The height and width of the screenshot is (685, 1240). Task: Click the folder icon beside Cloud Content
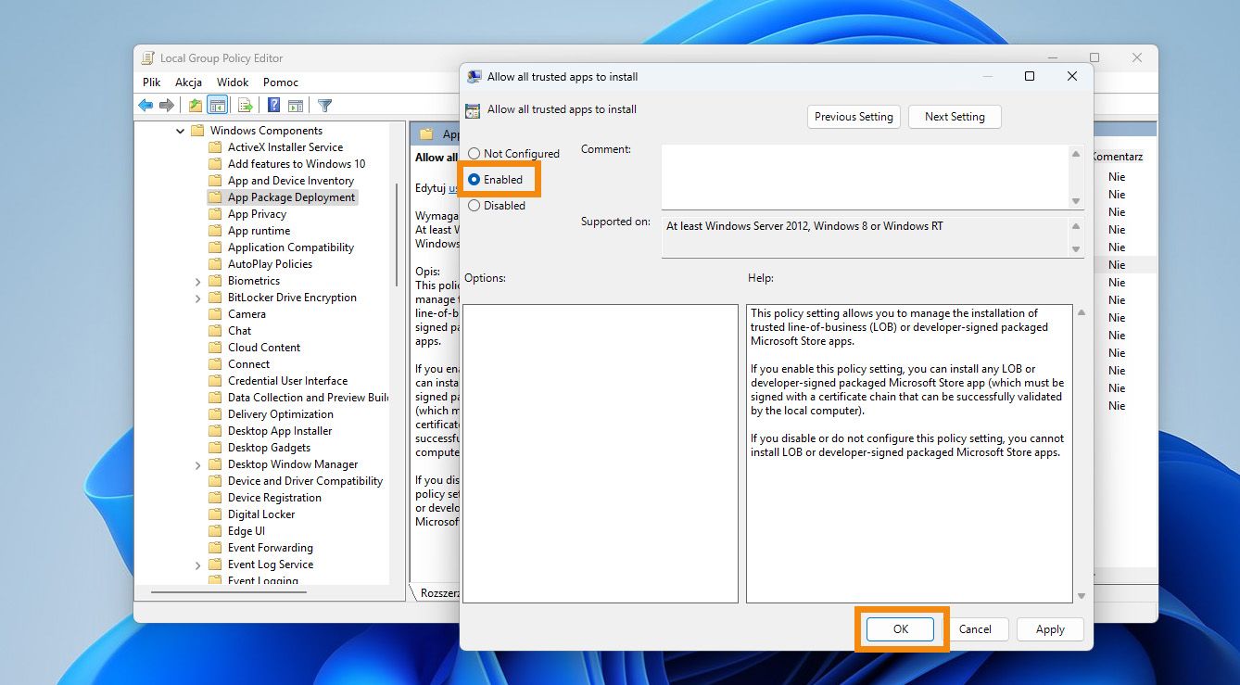[215, 348]
